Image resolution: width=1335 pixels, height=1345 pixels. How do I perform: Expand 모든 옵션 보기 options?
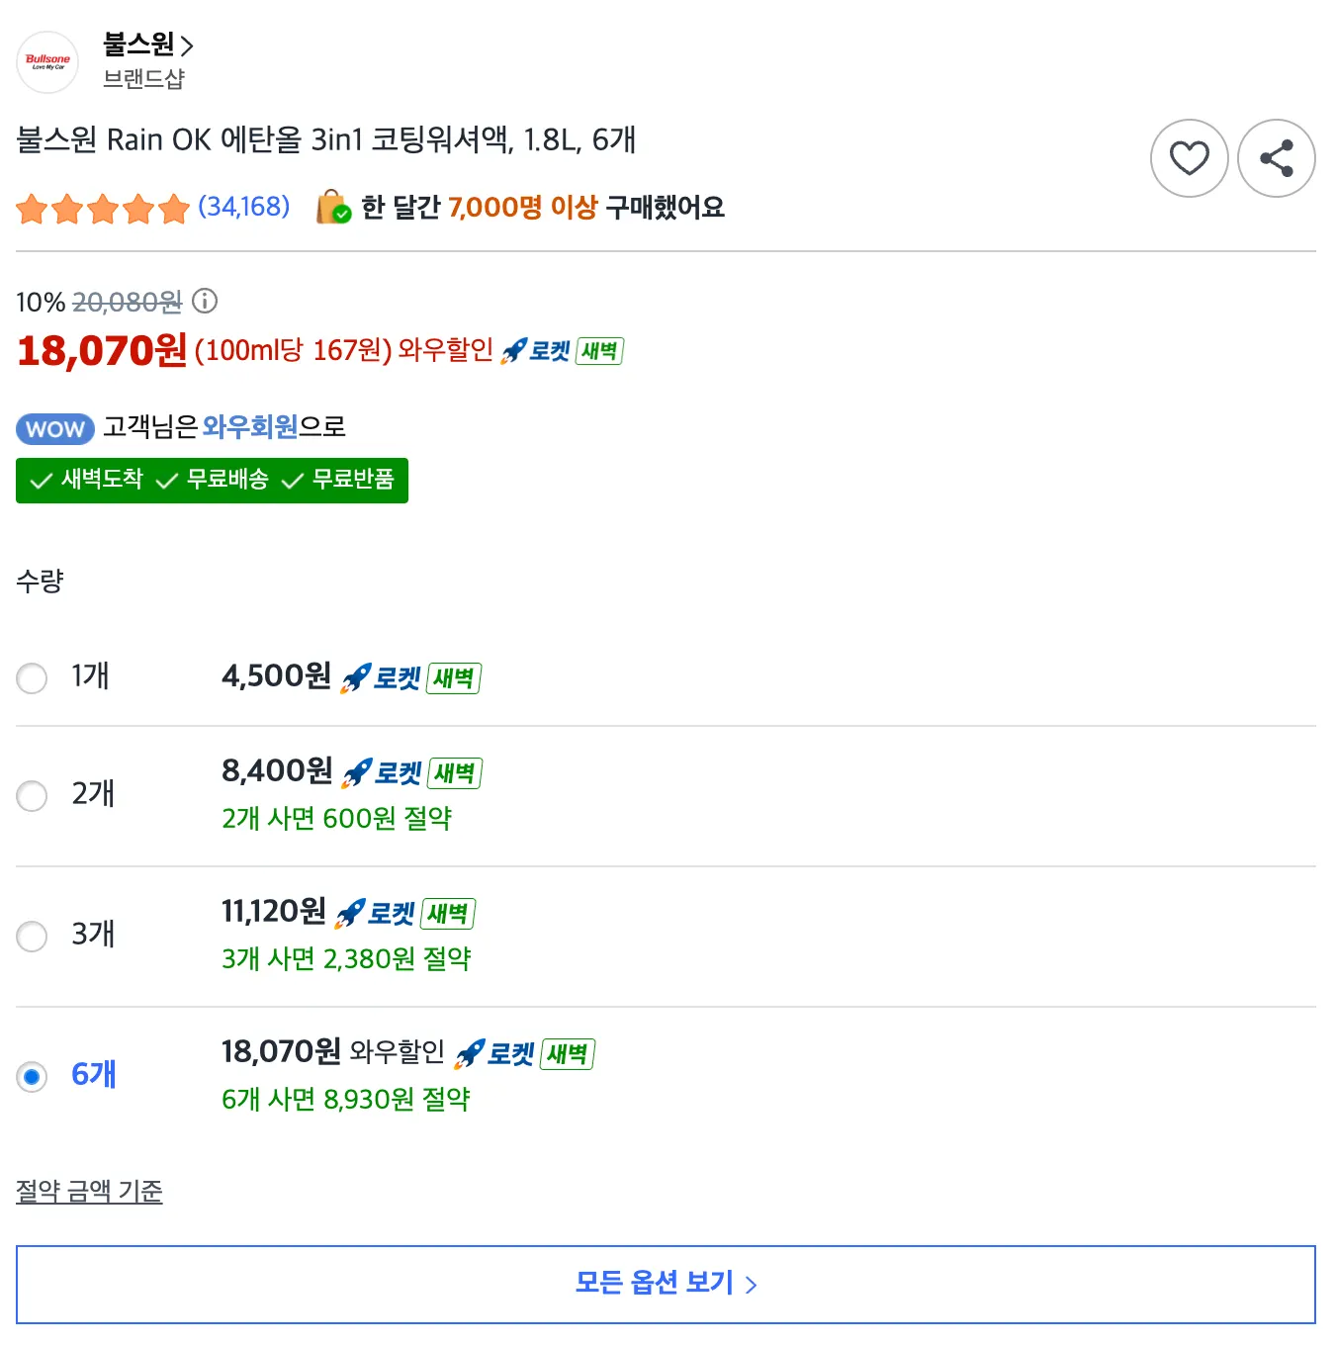click(x=666, y=1284)
